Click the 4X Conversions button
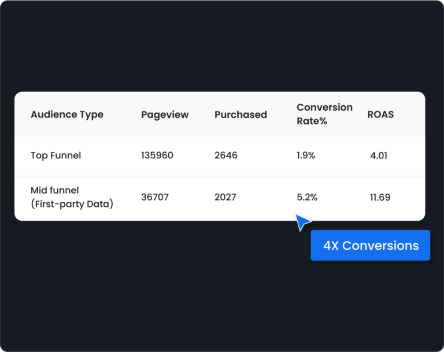 [x=371, y=245]
